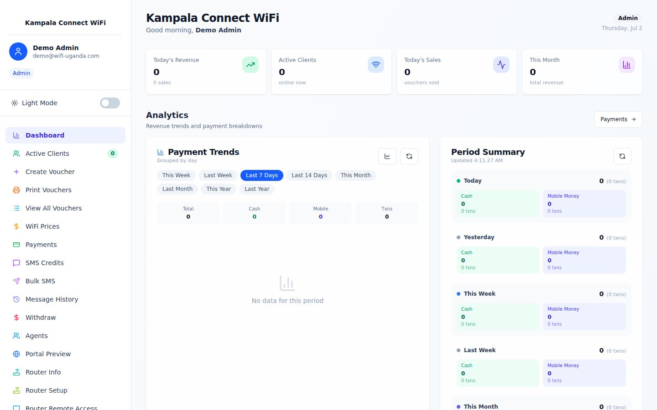Open Print Vouchers page
Image resolution: width=657 pixels, height=410 pixels.
point(65,190)
